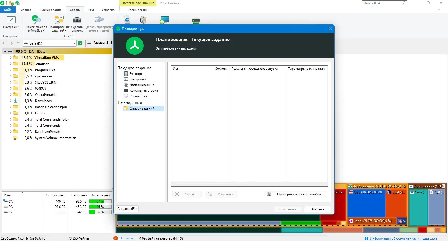This screenshot has height=241, width=448.
Task: Click the scheduler task list horizontal scrollbar
Action: 212,184
